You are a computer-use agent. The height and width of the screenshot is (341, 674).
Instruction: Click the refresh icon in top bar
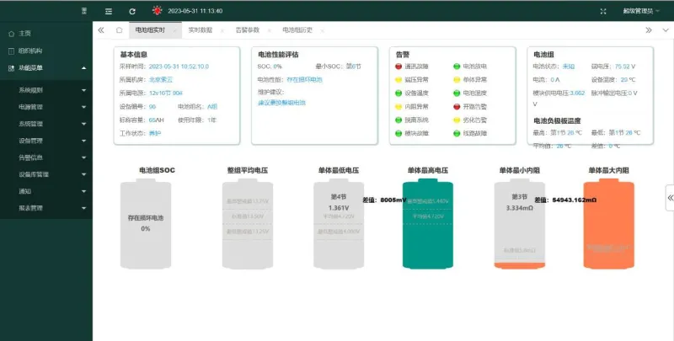[132, 12]
